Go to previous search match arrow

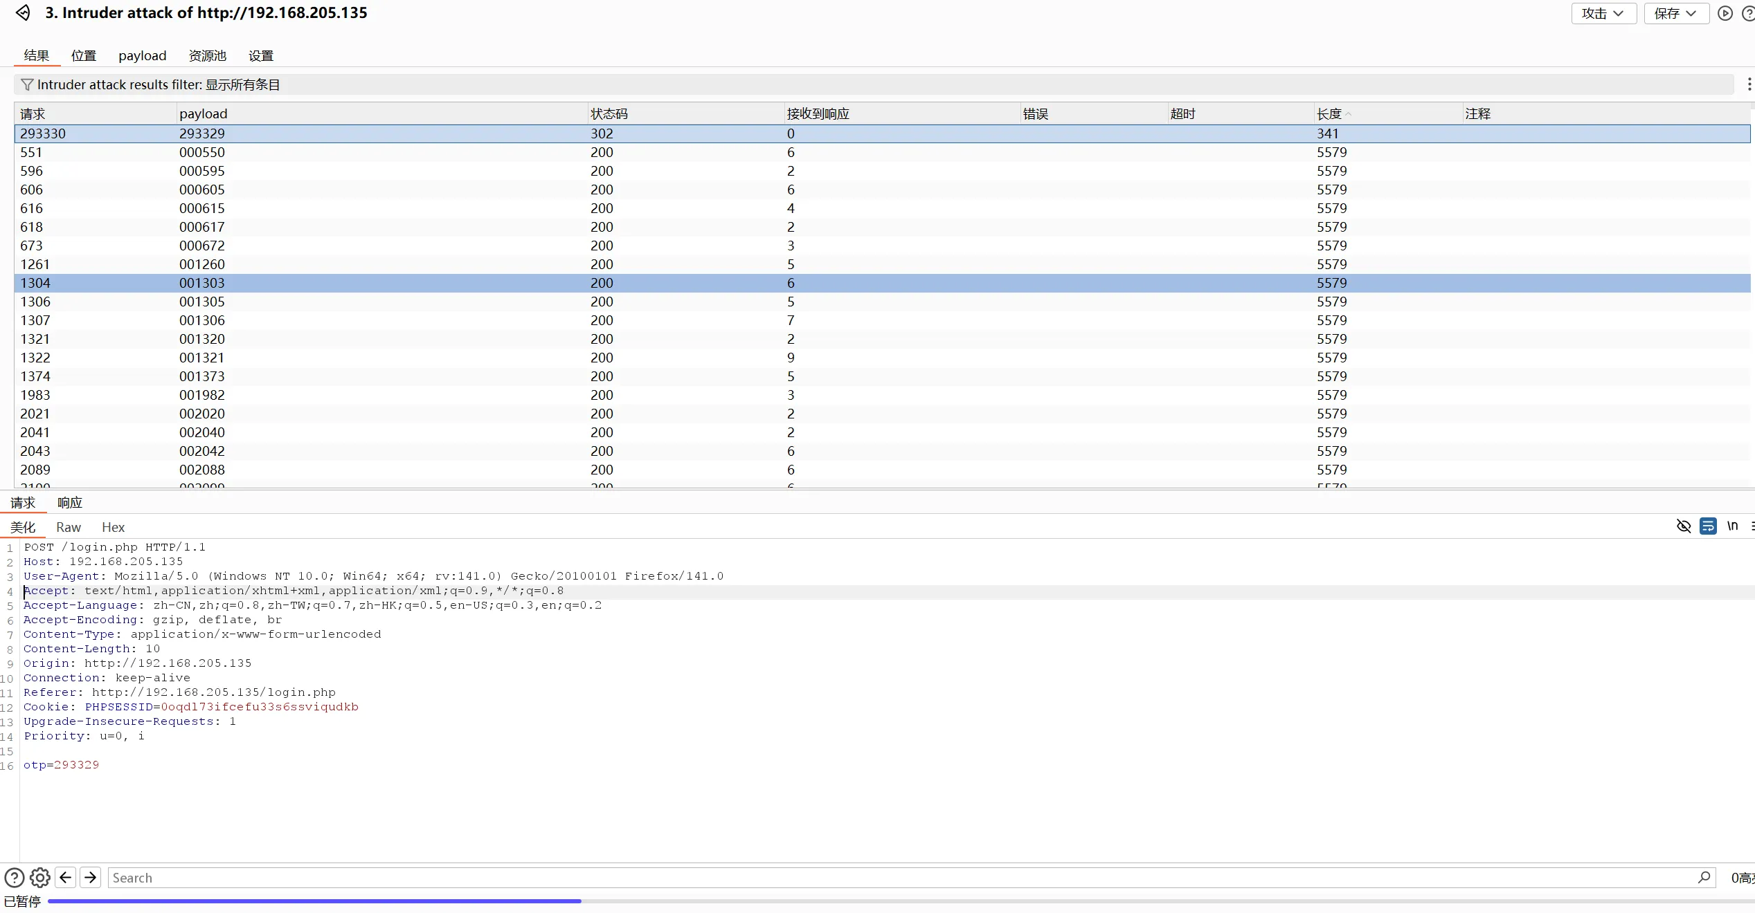tap(66, 878)
